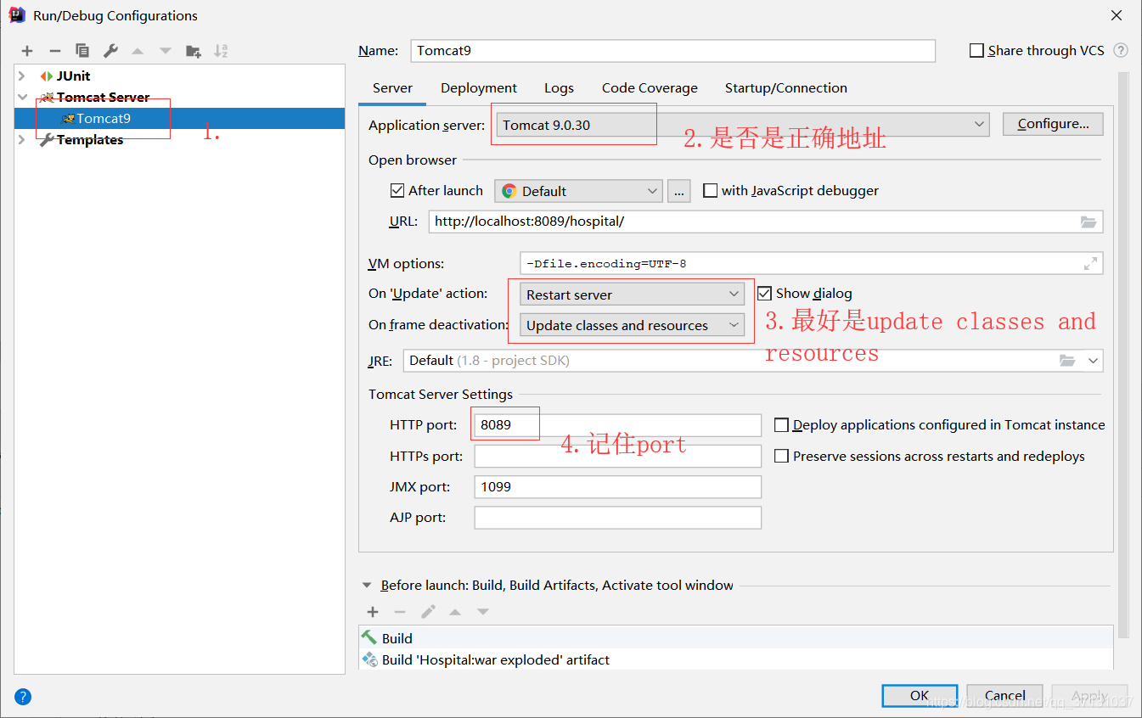This screenshot has width=1142, height=718.
Task: Add new configuration with plus icon
Action: pos(27,51)
